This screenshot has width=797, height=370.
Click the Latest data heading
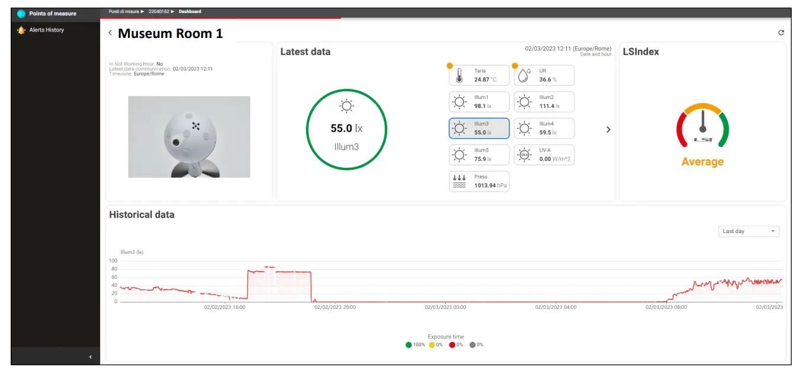305,52
